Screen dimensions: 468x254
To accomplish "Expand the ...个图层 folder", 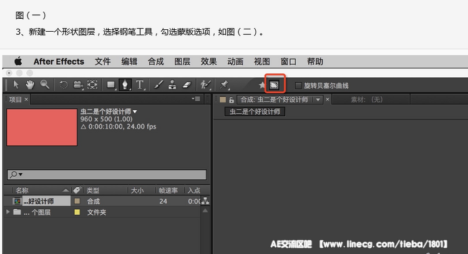I will pos(7,212).
